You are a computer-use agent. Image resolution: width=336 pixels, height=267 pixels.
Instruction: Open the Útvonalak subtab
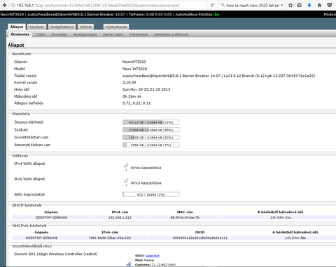click(59, 34)
